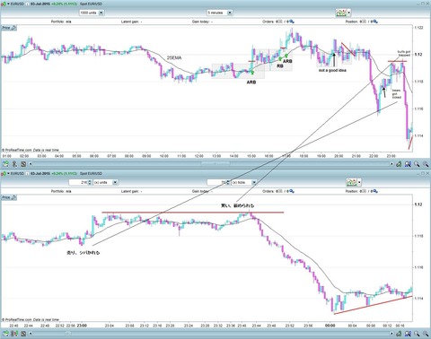Click 'Portfolio: n/a' in the lower chart header
431x339 pixels.
point(61,191)
